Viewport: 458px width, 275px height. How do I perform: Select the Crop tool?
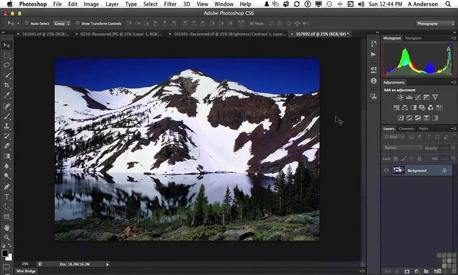click(x=6, y=85)
